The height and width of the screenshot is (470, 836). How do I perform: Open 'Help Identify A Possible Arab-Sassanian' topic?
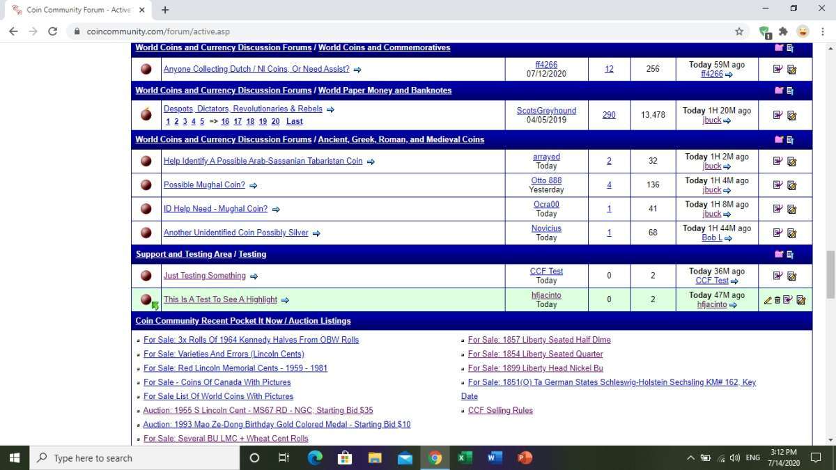pos(263,161)
